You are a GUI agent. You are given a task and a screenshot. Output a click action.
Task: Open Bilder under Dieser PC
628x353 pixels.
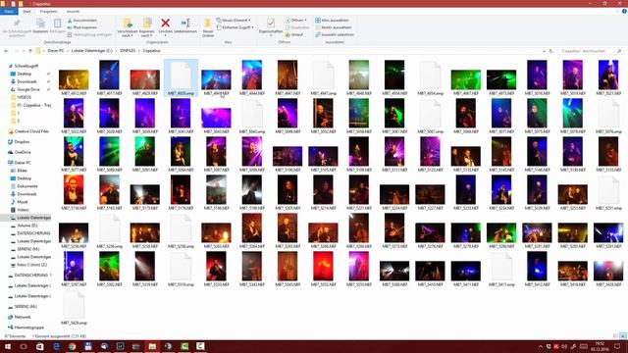(23, 171)
